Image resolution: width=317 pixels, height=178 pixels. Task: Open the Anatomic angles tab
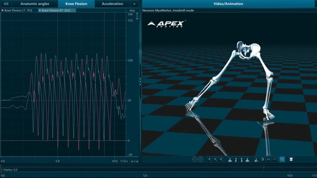coord(35,4)
